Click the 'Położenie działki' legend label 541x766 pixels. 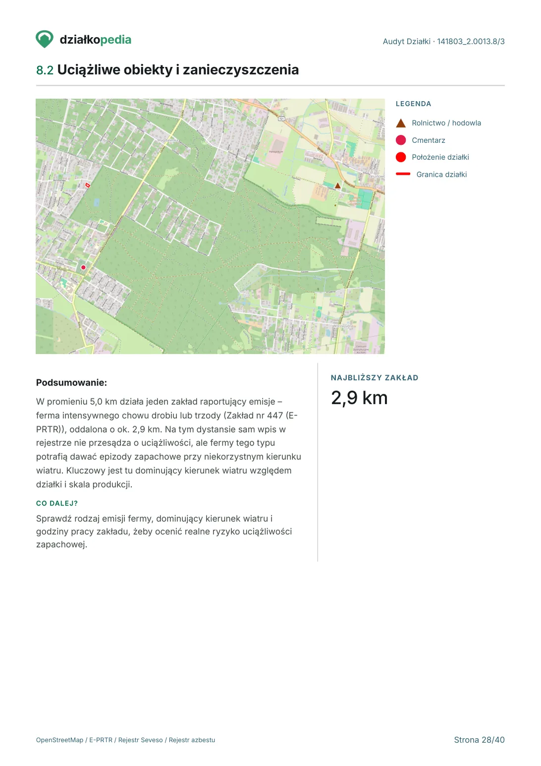point(440,157)
